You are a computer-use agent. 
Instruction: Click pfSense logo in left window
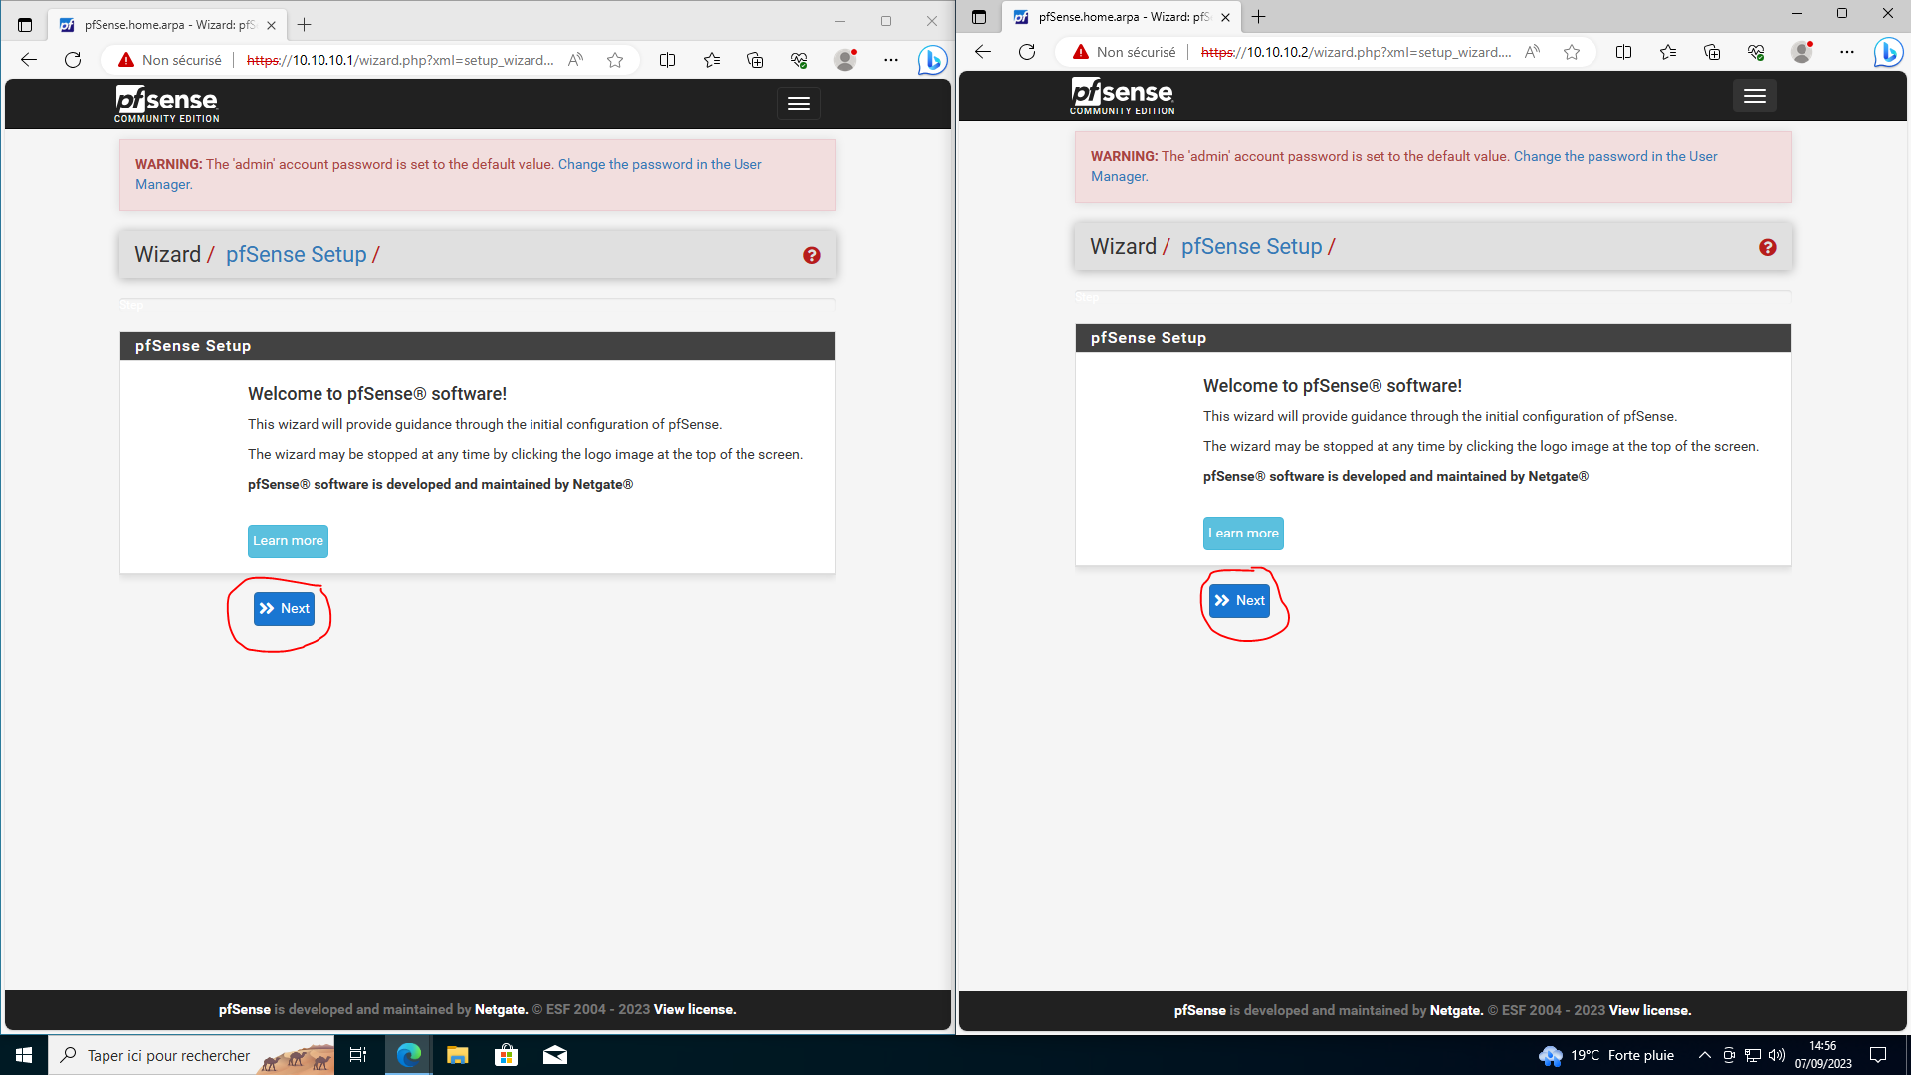click(166, 104)
